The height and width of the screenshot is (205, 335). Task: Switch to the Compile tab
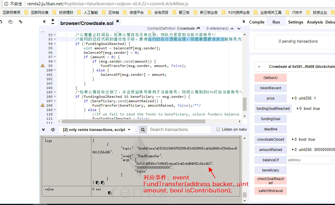pyautogui.click(x=257, y=22)
